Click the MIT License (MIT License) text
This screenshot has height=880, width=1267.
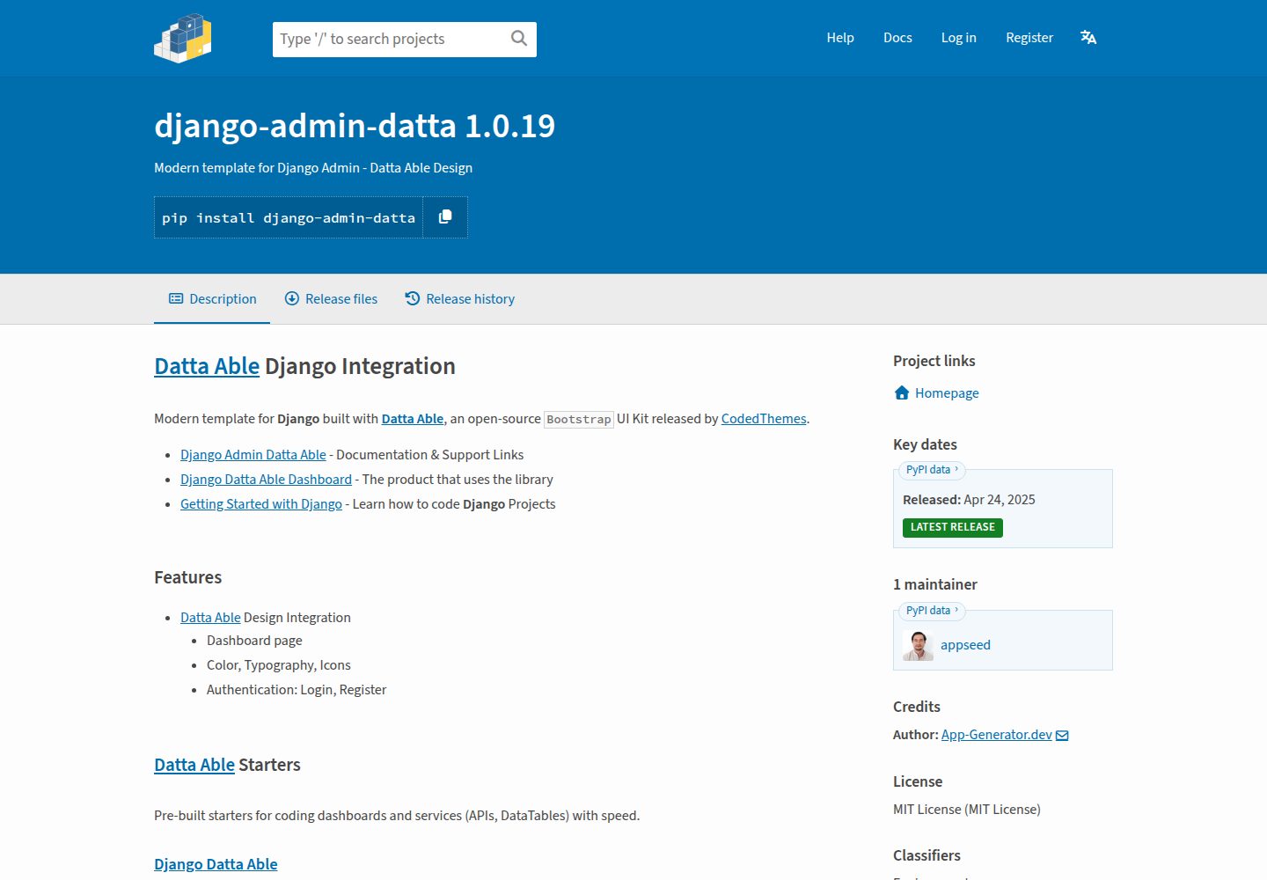967,810
